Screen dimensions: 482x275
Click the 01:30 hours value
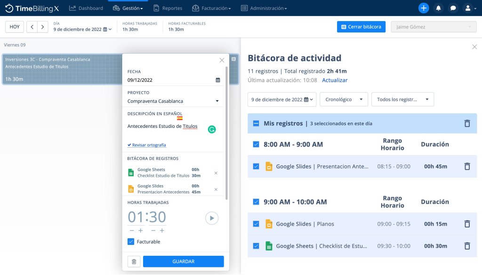(x=147, y=217)
